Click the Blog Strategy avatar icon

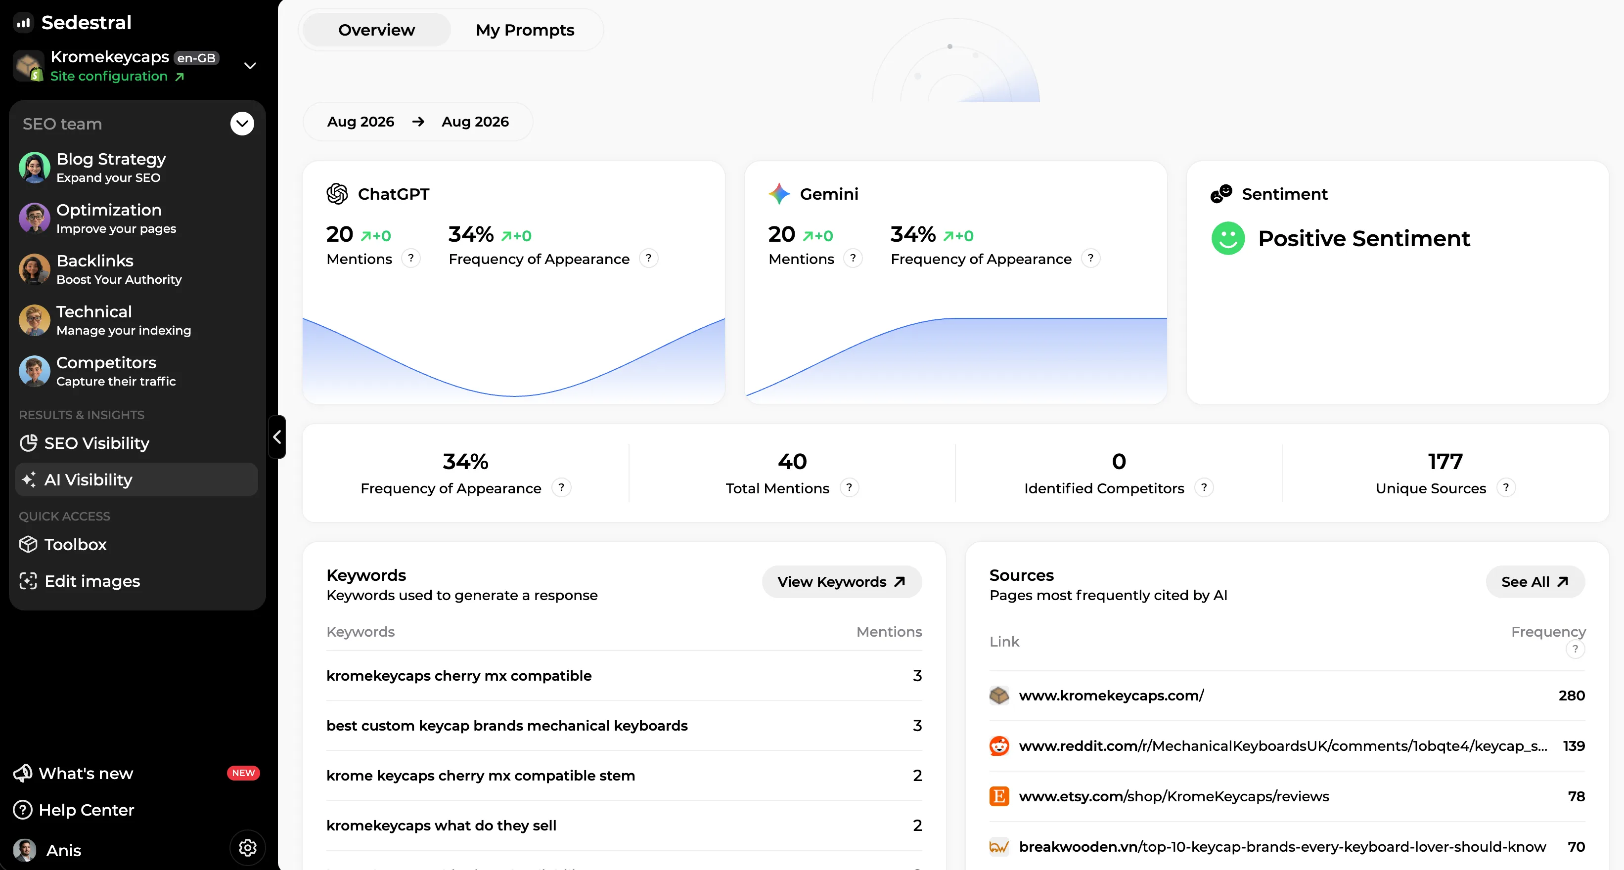34,168
